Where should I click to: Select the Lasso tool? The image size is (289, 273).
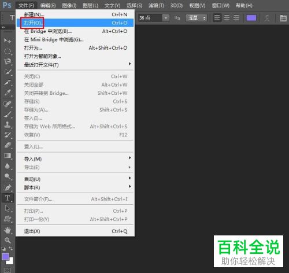(8, 61)
